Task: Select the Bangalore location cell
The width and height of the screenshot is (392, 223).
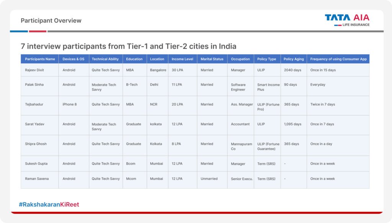Action: coord(158,70)
